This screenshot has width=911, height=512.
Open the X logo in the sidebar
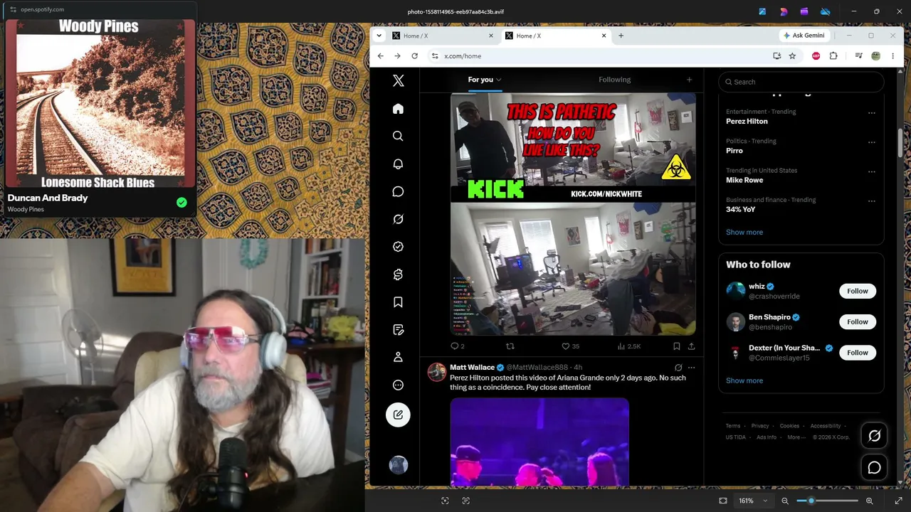pos(398,81)
